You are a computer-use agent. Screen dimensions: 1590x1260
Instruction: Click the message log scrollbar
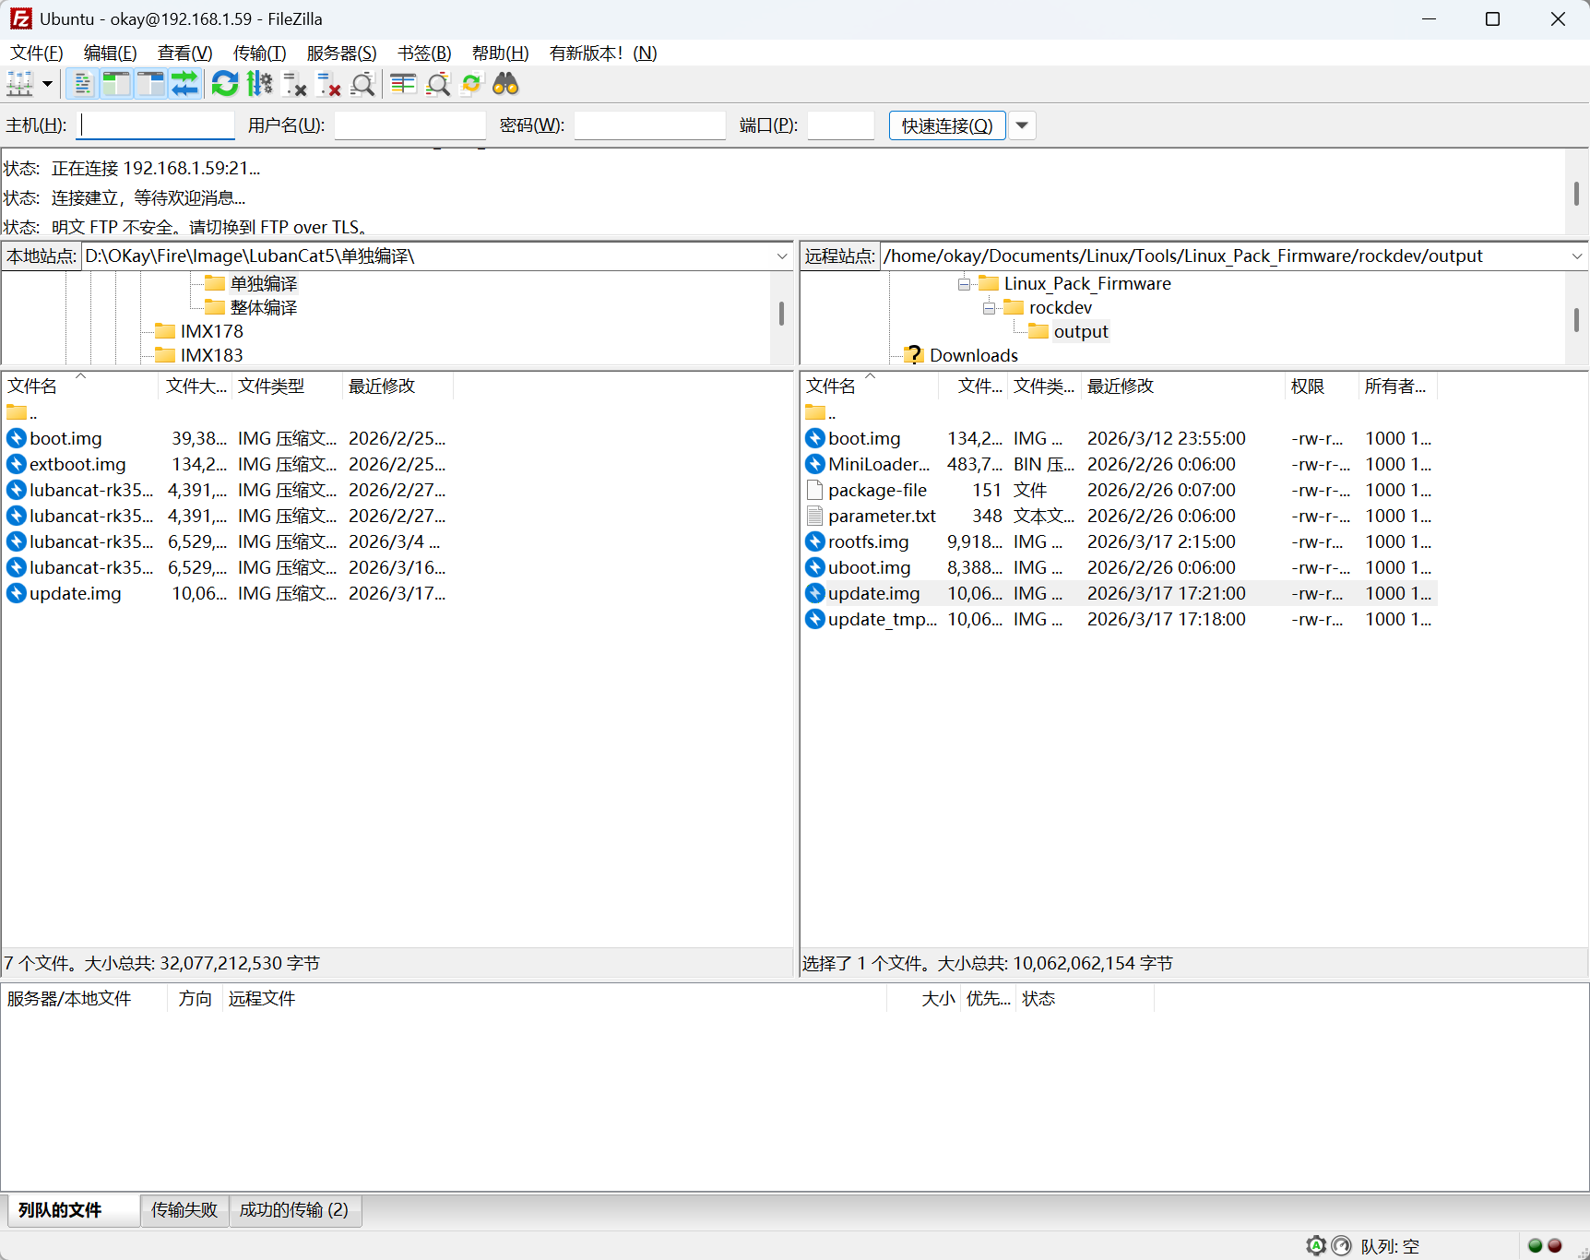point(1576,192)
